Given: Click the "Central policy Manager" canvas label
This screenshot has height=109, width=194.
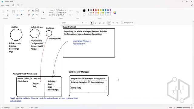Looking at the screenshot, I should tap(79, 72).
